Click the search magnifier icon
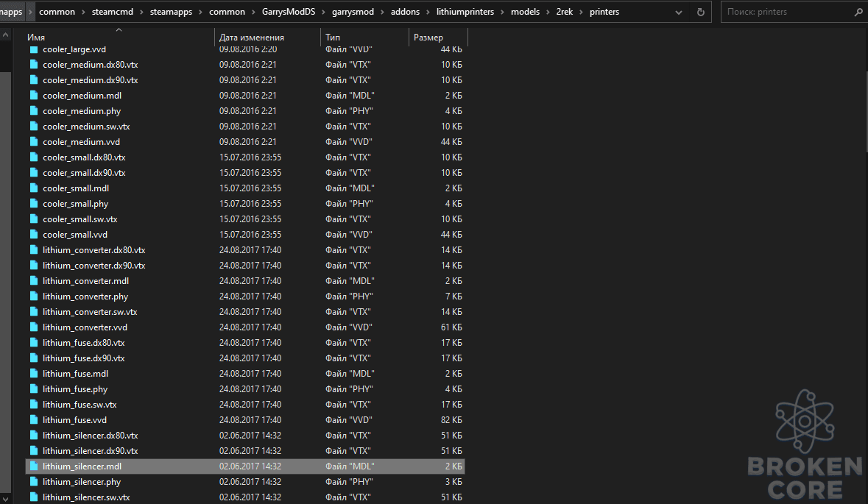The width and height of the screenshot is (868, 504). tap(858, 12)
